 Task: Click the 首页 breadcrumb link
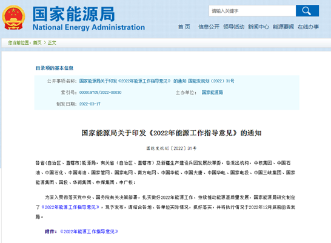38,43
